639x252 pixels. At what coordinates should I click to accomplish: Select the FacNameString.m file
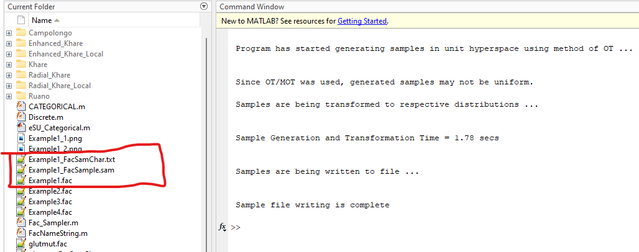click(x=58, y=233)
